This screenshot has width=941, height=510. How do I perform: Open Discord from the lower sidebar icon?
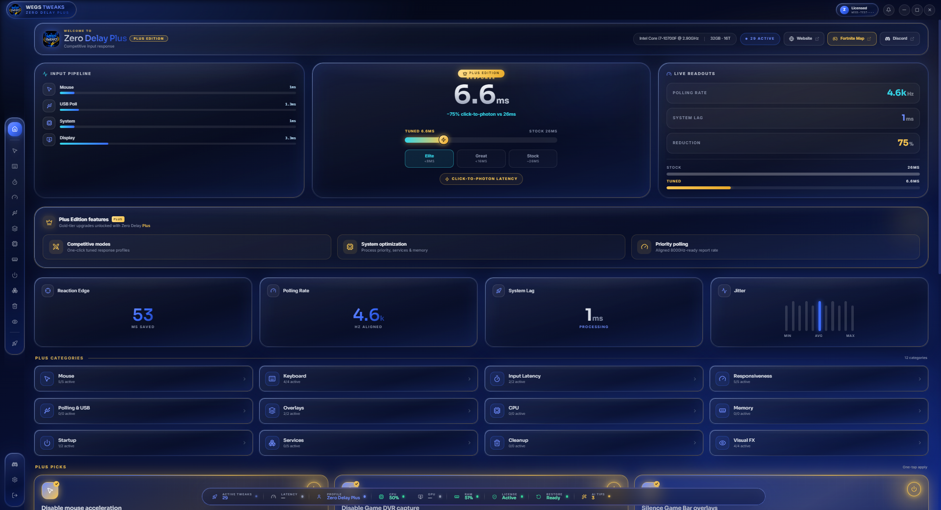[x=15, y=464]
